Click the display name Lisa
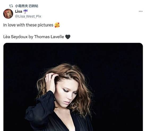This screenshot has height=131, width=146. [19, 12]
